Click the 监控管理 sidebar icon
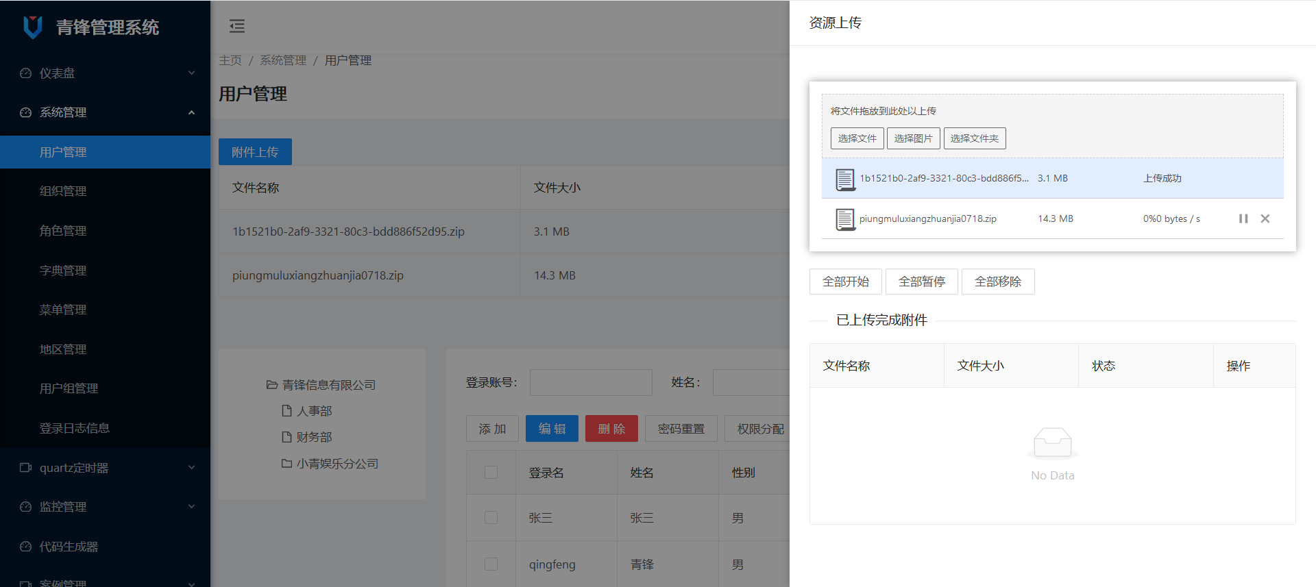The width and height of the screenshot is (1316, 587). coord(26,507)
